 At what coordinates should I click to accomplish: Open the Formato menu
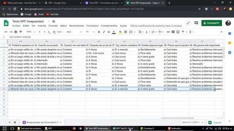point(53,26)
